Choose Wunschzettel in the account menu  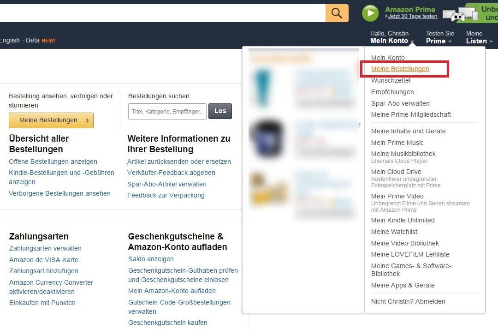pyautogui.click(x=391, y=80)
